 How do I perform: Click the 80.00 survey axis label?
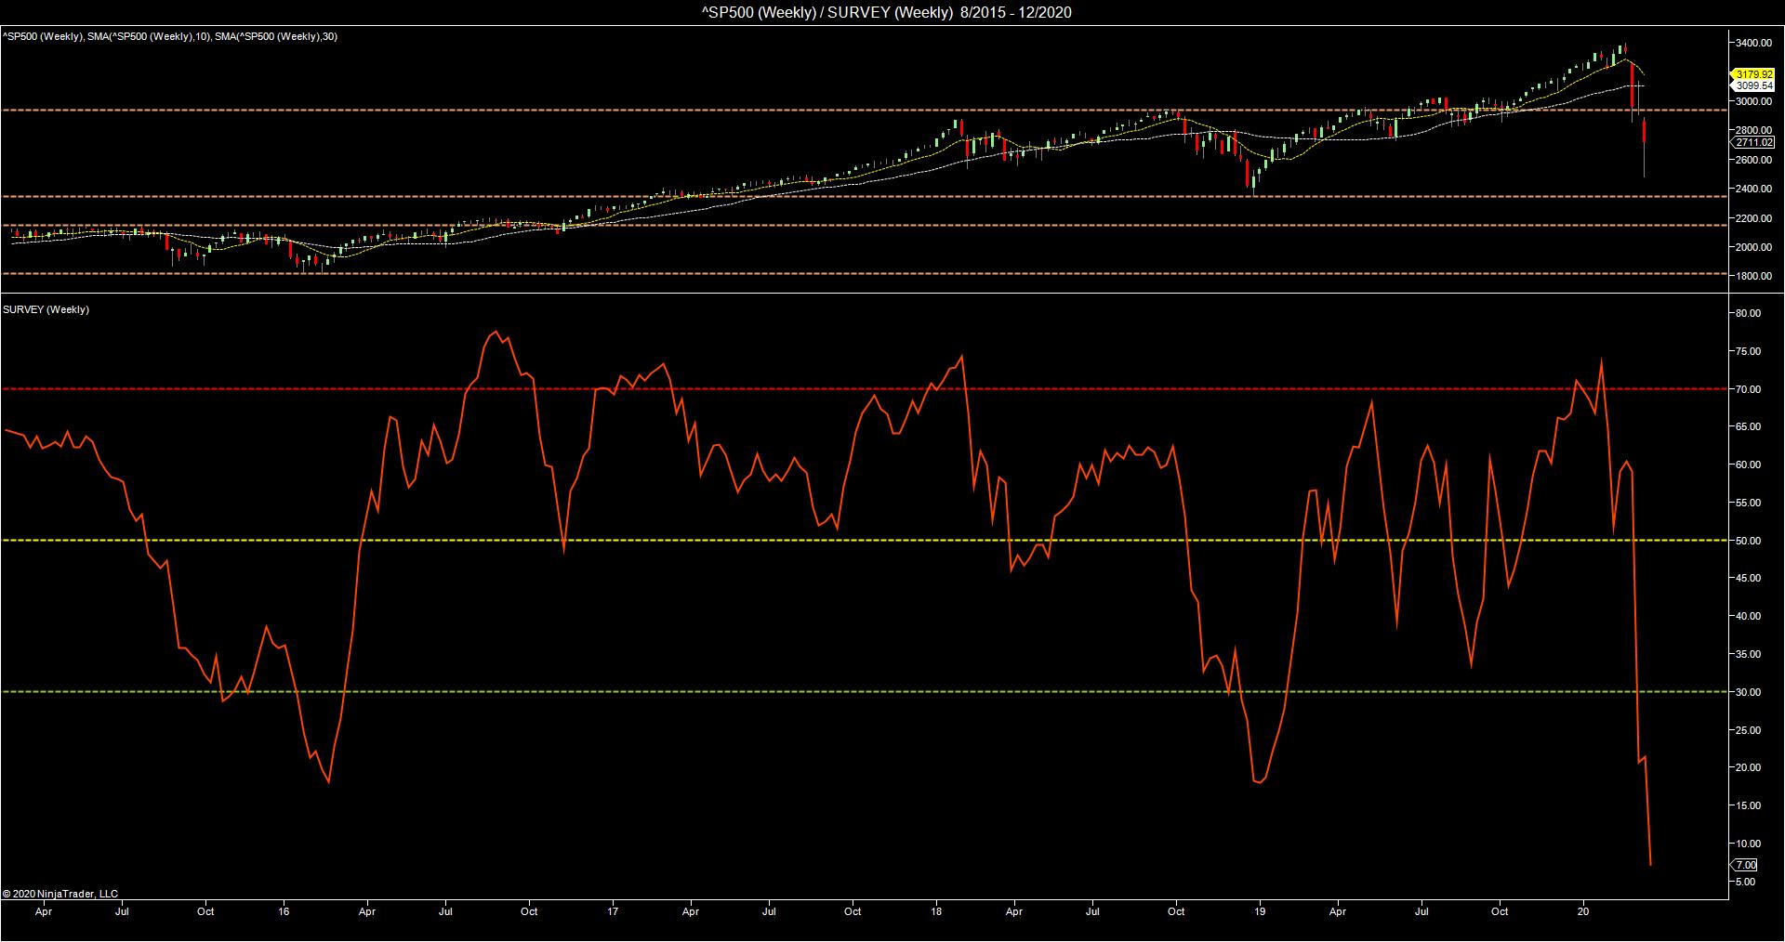tap(1748, 313)
